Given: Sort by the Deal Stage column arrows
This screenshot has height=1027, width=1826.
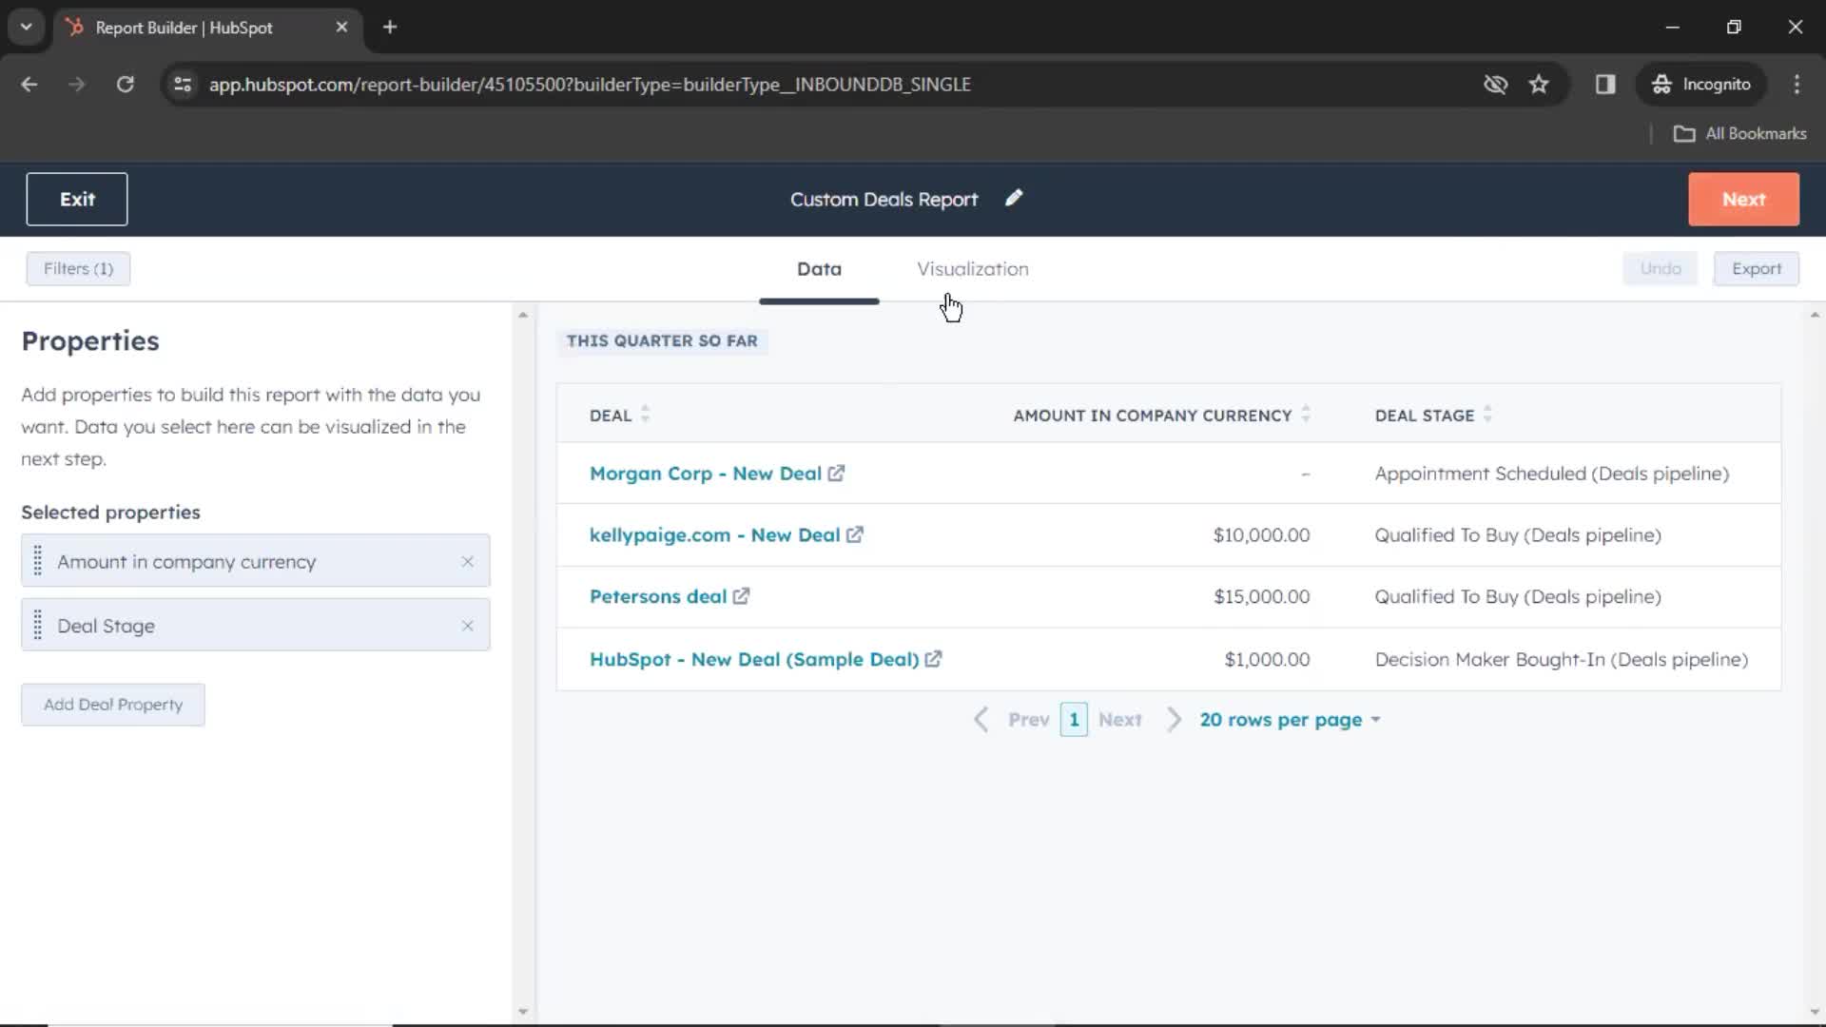Looking at the screenshot, I should (1487, 414).
